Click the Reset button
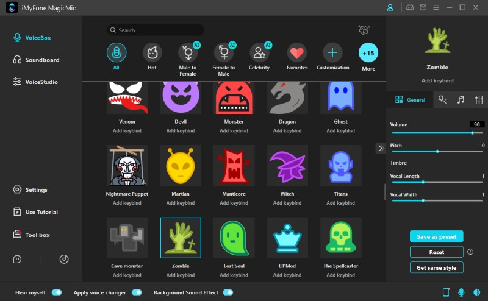Viewport: 488px width, 301px height. 436,252
